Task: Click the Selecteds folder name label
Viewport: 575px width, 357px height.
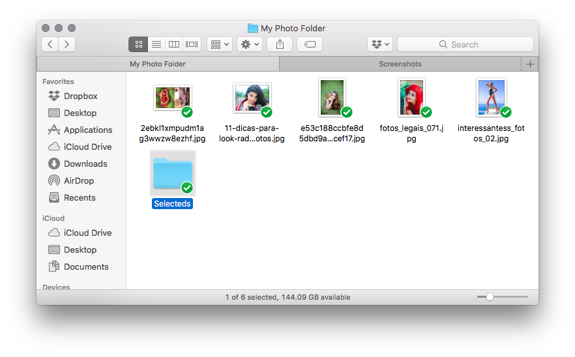Action: click(172, 204)
